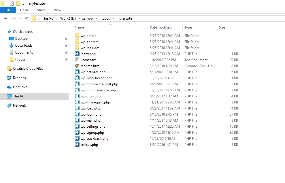Open Customize Quick Access Toolbar dropdown
This screenshot has width=285, height=183.
point(23,4)
